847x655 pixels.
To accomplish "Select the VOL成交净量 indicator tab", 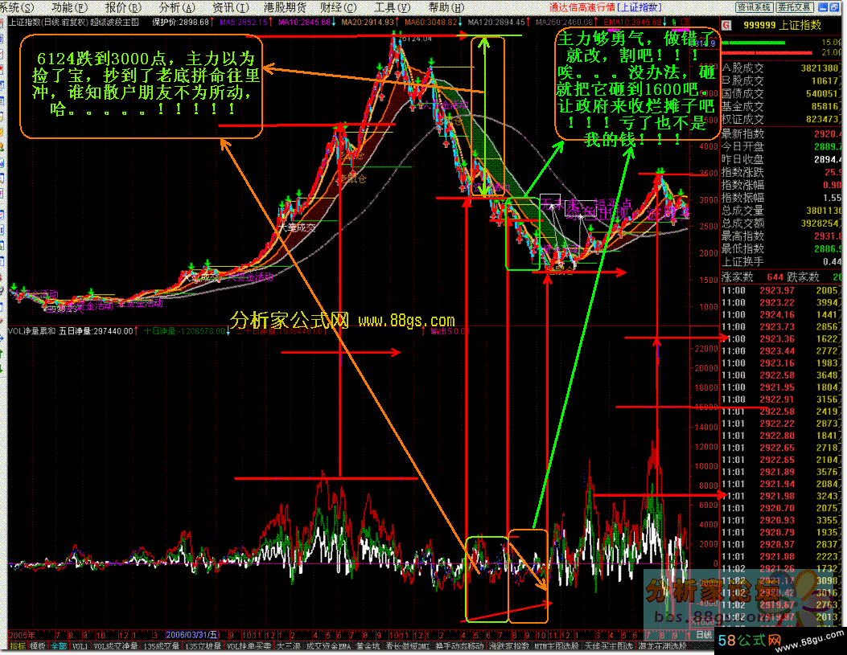I will pyautogui.click(x=116, y=646).
